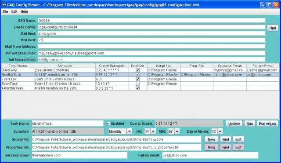Click the GAQ app icon in title bar

tap(4, 5)
